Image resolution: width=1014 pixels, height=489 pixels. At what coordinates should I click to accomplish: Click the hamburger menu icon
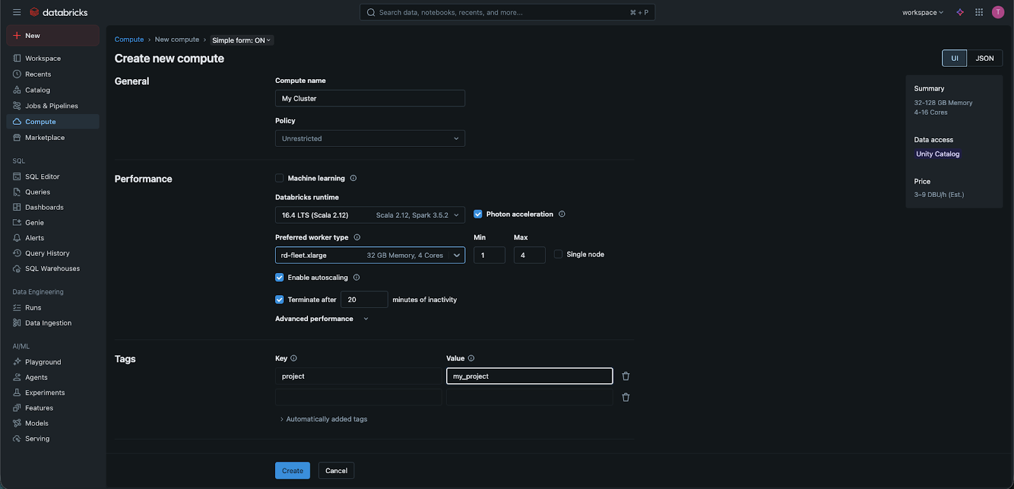pyautogui.click(x=17, y=12)
